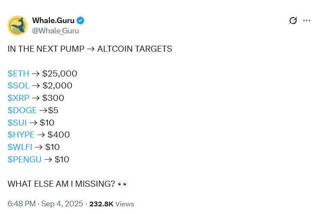Screen dimensions: 317x214
Task: Click the $DOGE cashtag
Action: tap(22, 110)
